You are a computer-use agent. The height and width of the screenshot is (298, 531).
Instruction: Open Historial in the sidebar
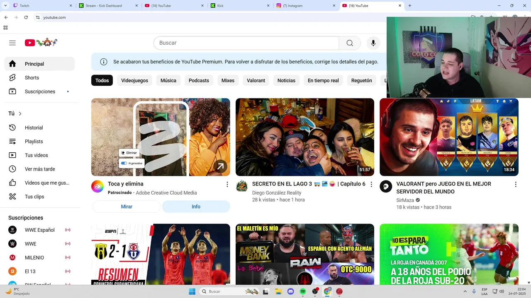click(39, 127)
